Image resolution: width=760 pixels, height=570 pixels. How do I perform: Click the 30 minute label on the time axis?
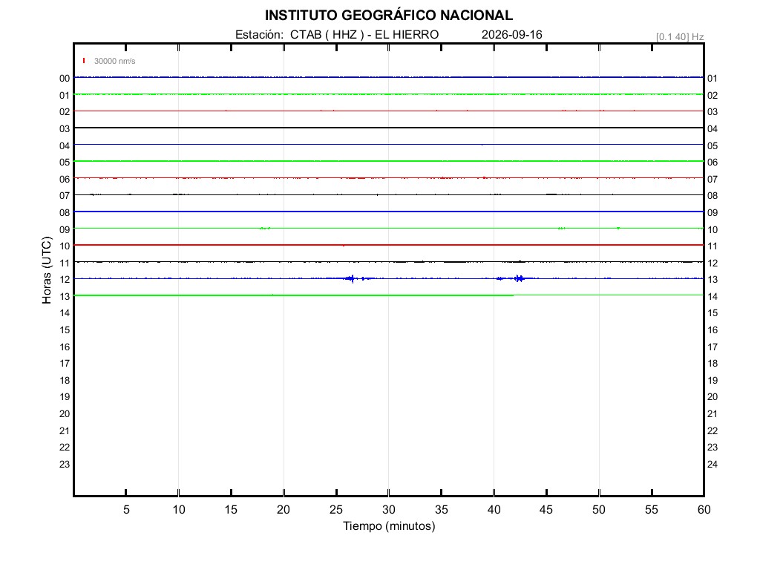click(389, 509)
